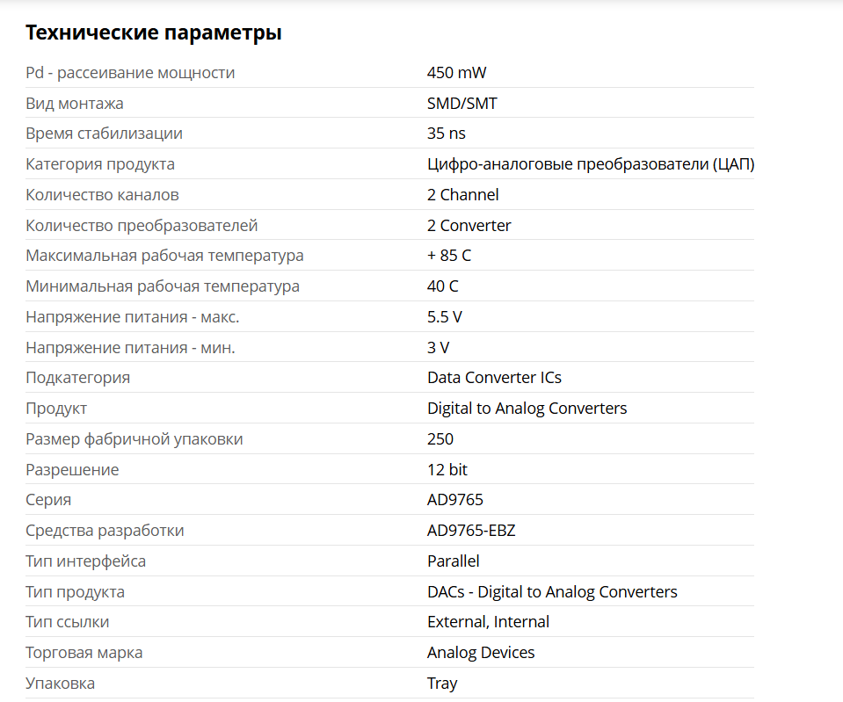
Task: Select the "Data Converter ICs" subcategory value
Action: (494, 378)
